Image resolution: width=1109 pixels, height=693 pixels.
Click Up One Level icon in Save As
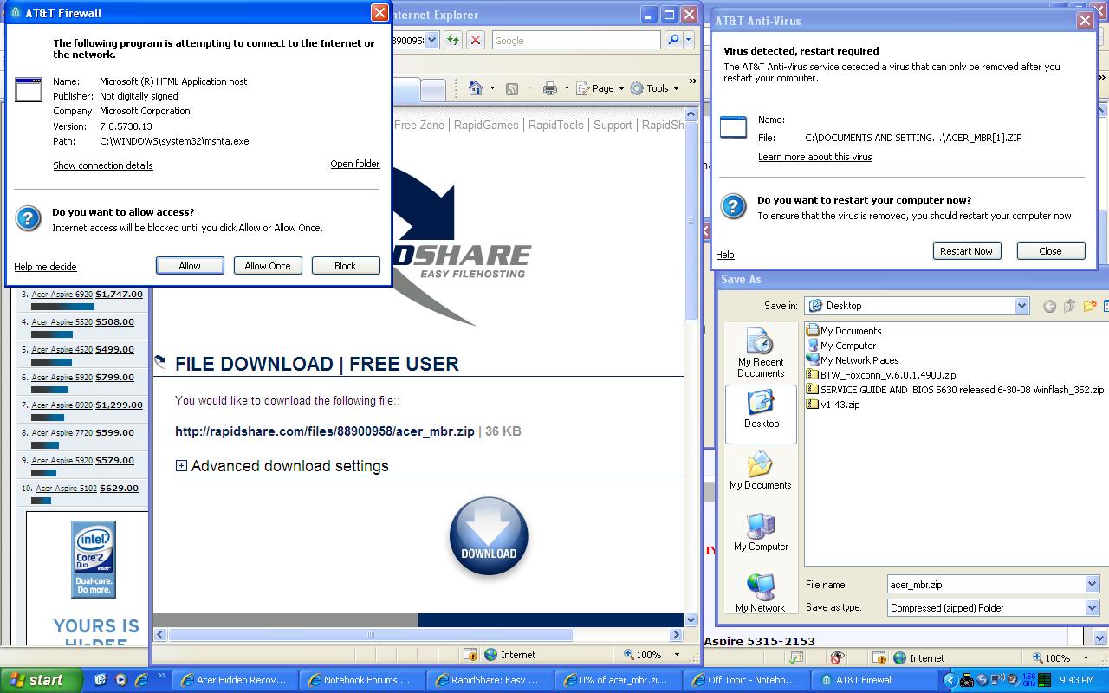coord(1069,306)
